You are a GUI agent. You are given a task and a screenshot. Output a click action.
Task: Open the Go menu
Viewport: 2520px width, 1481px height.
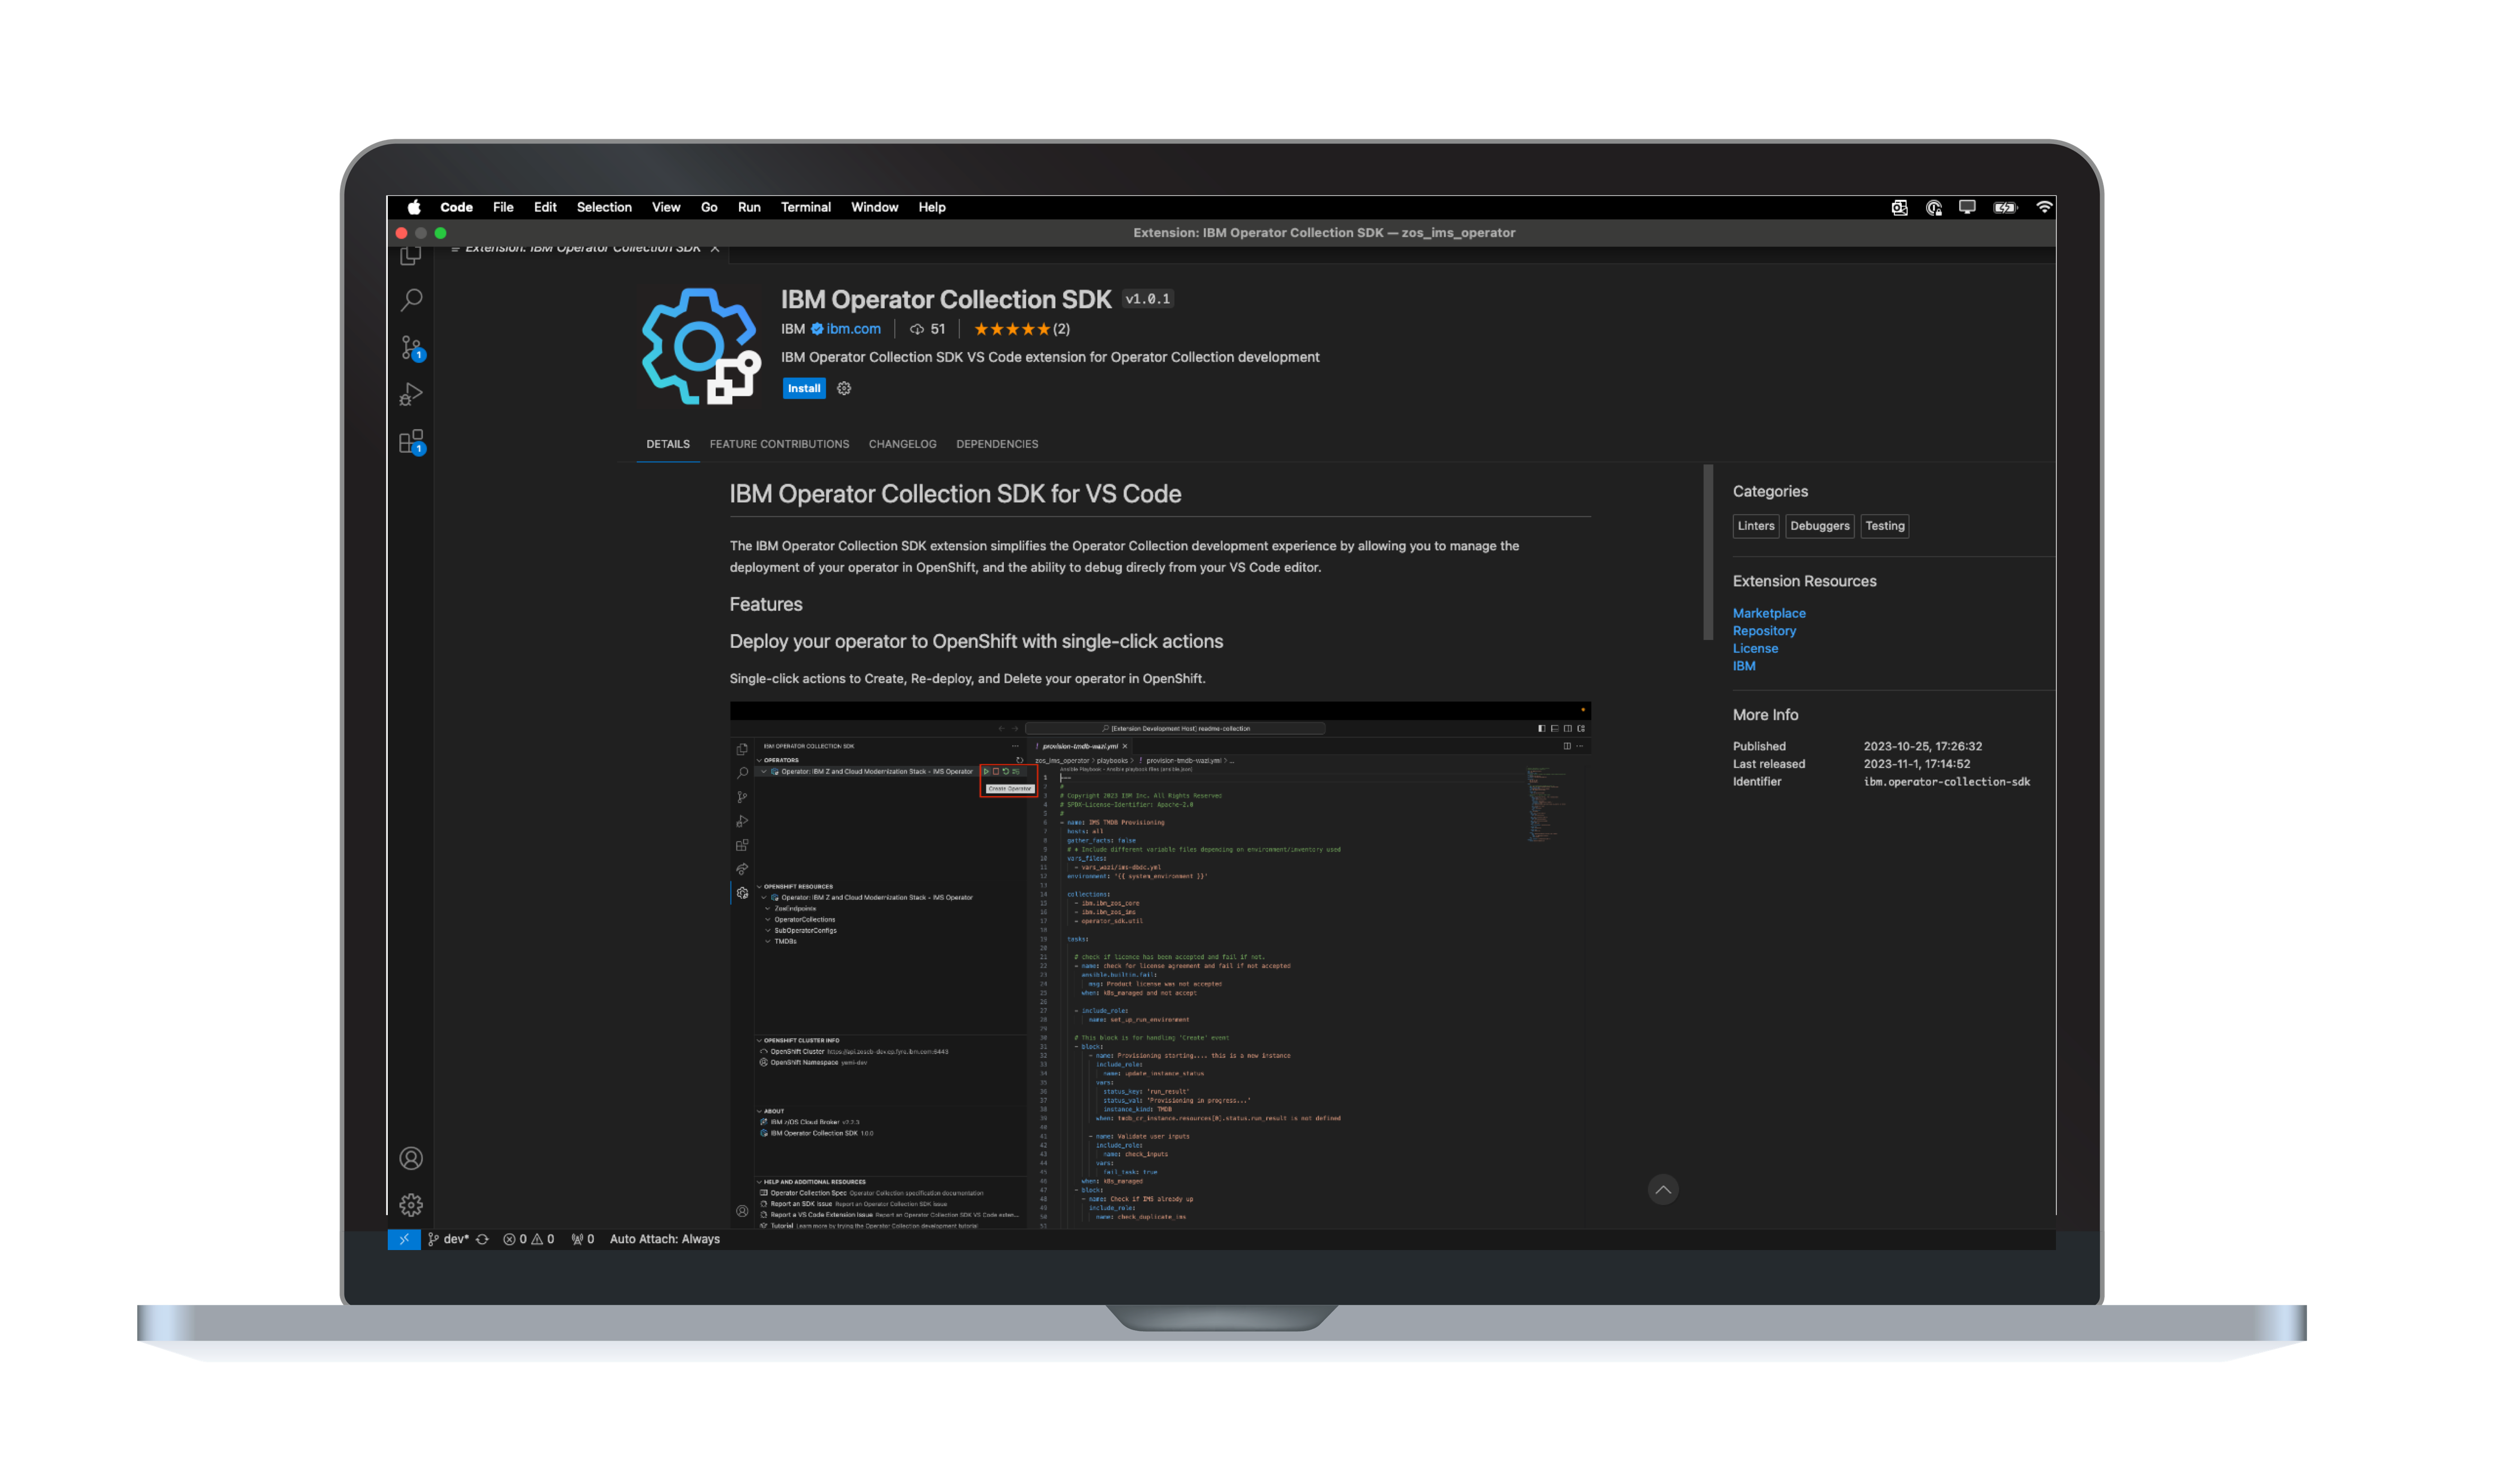tap(709, 207)
